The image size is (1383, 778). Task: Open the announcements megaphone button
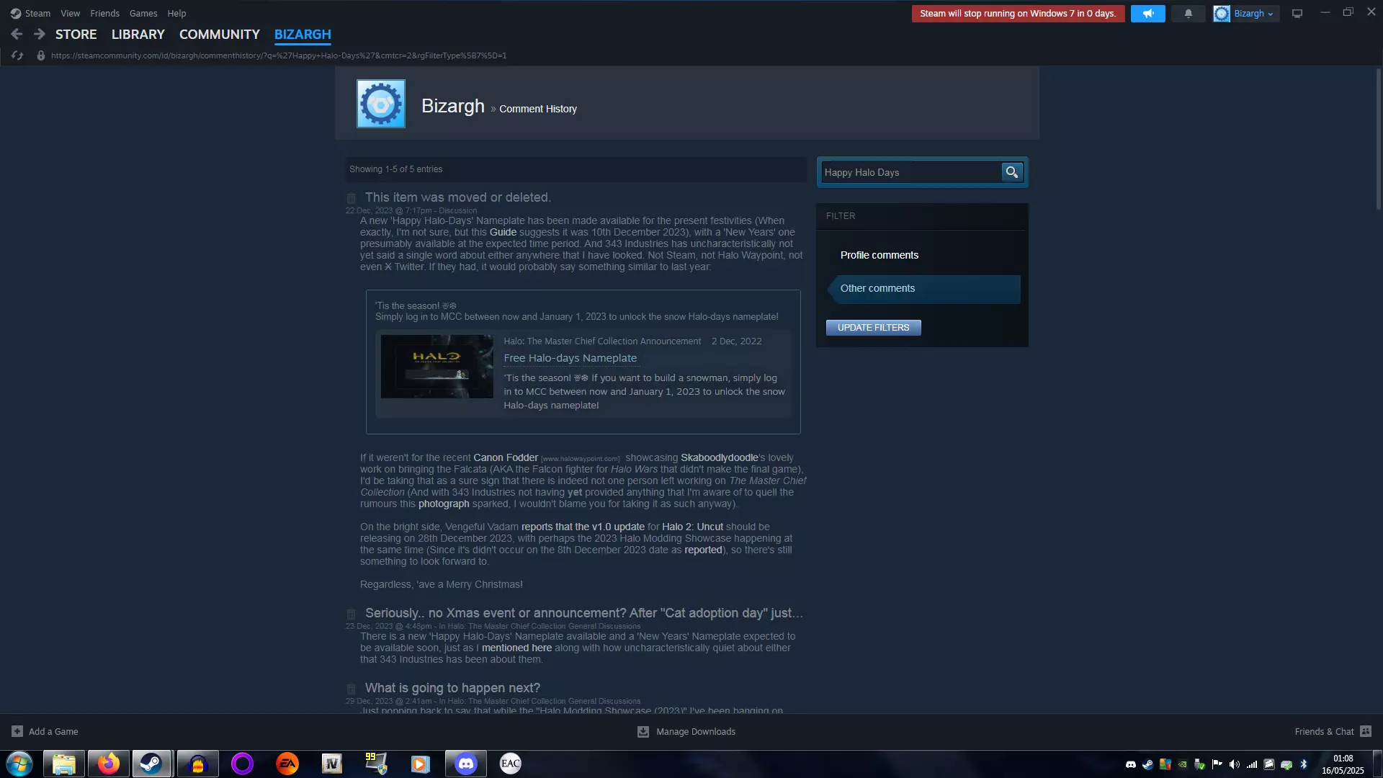click(1147, 14)
